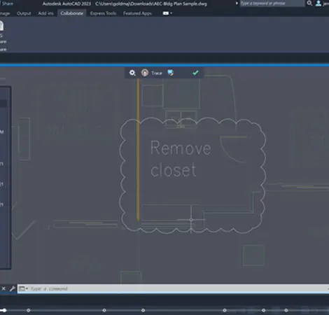Close the command line with X
Screen dimensions: 329x315
tap(3, 289)
